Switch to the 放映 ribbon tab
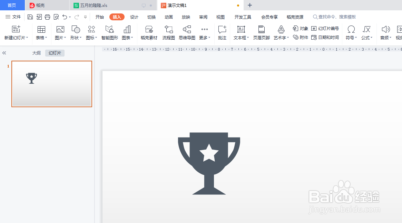This screenshot has height=223, width=402. (x=186, y=17)
